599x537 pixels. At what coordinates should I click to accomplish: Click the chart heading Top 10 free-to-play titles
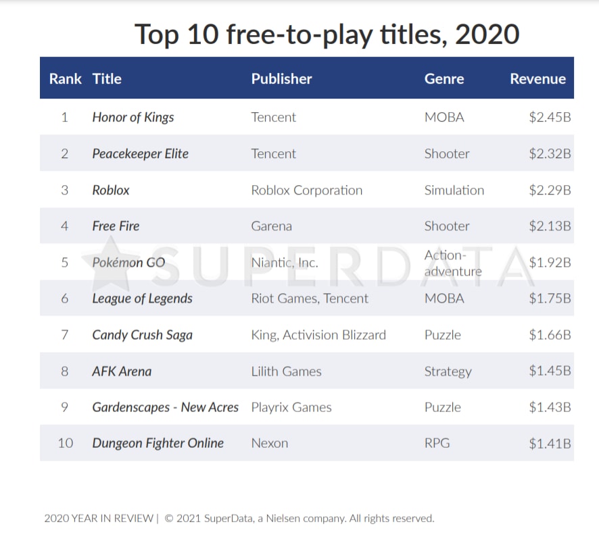click(327, 34)
